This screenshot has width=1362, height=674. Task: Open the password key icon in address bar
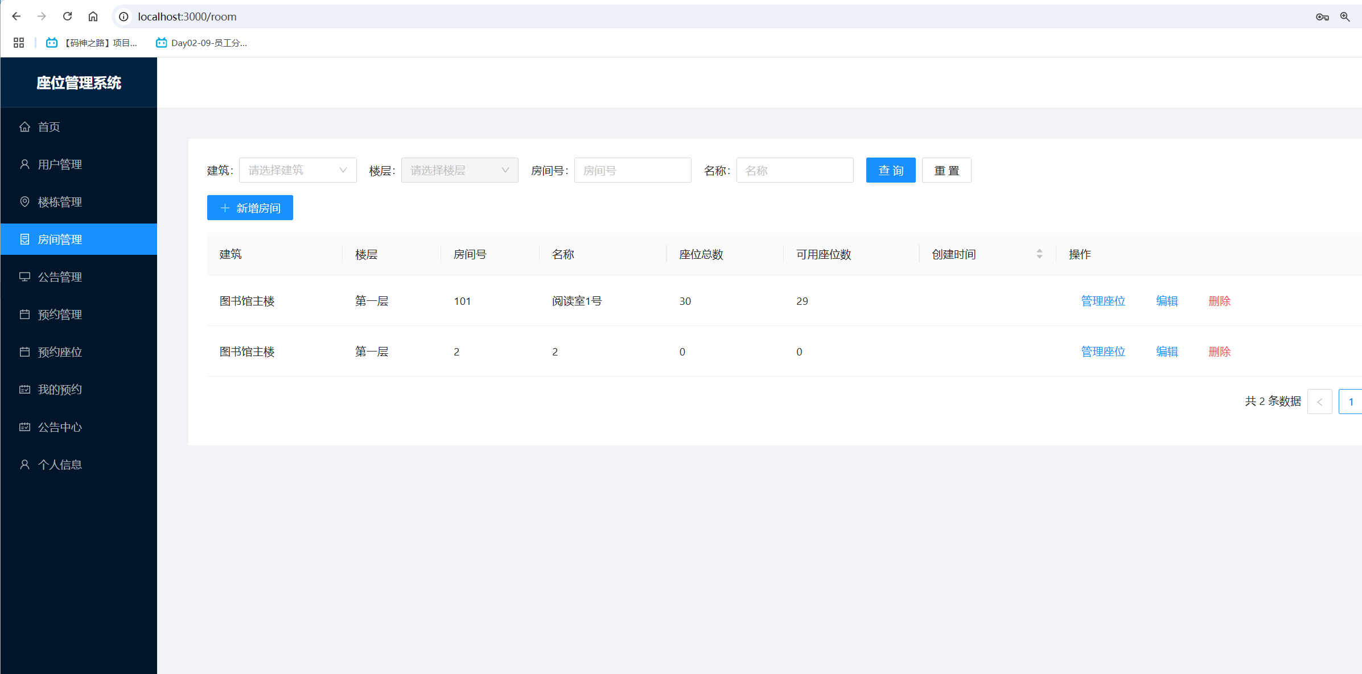pos(1322,16)
